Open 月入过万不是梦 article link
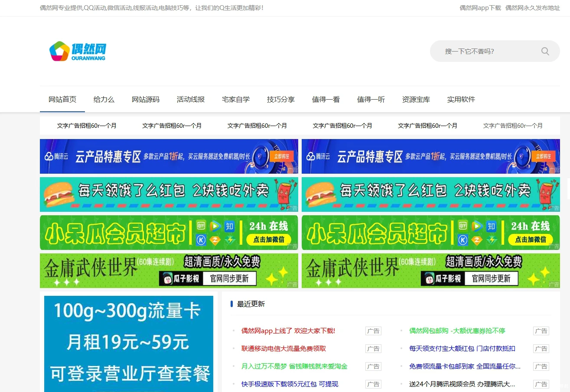The height and width of the screenshot is (392, 570). pos(294,366)
